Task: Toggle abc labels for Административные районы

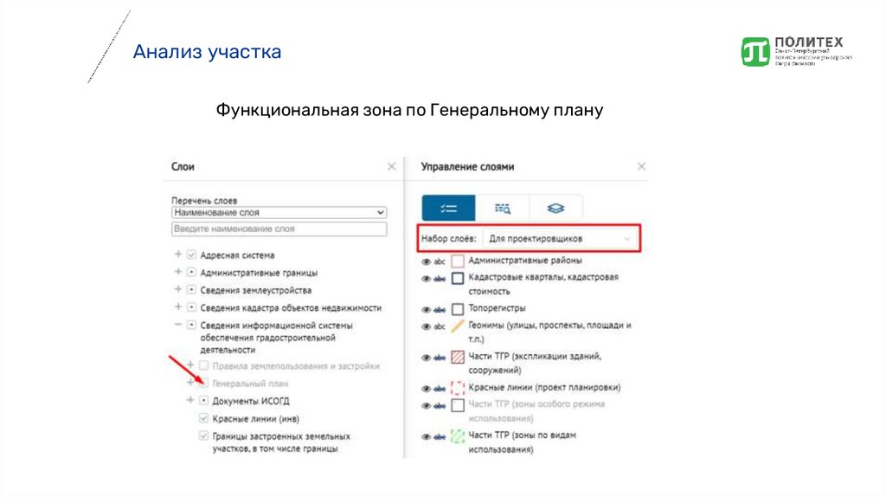Action: 440,261
